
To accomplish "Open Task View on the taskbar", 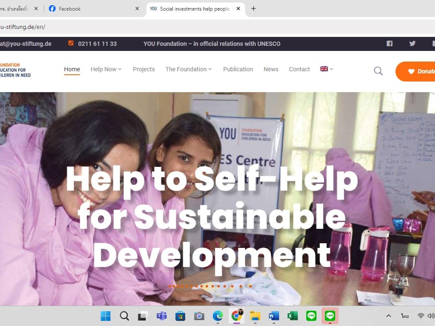I will click(143, 316).
